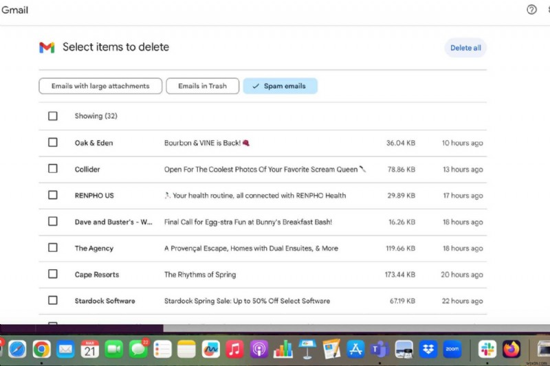This screenshot has width=550, height=366.
Task: Open the Gmail help question-mark icon
Action: click(531, 10)
